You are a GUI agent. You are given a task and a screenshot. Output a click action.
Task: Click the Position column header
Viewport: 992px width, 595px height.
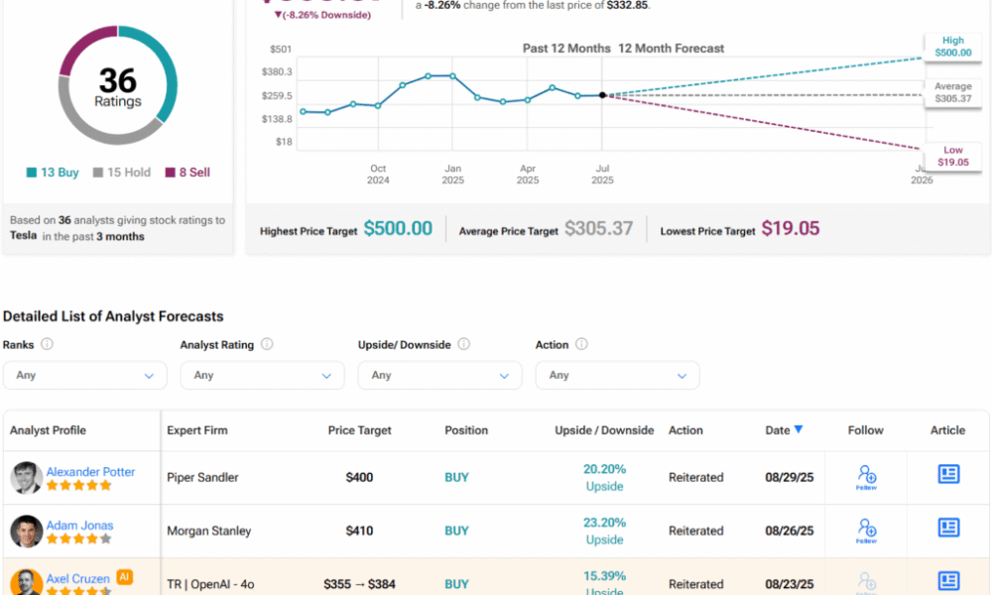(466, 430)
